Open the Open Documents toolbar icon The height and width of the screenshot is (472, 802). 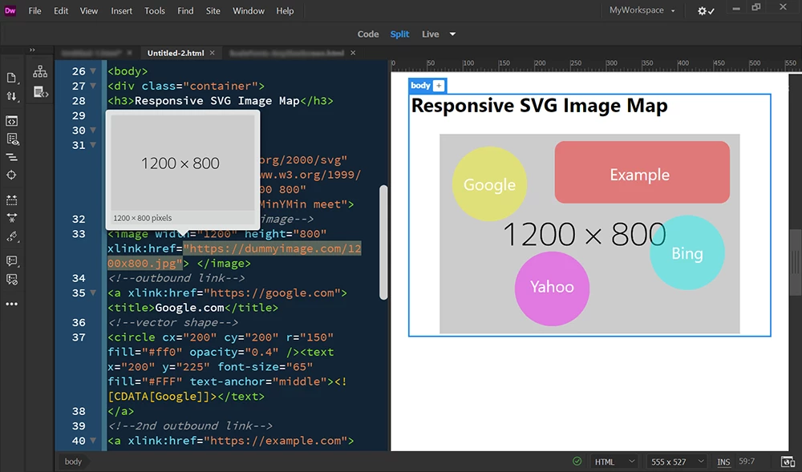11,78
